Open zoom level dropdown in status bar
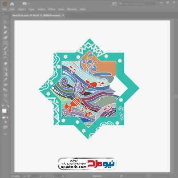This screenshot has width=178, height=178. click(x=24, y=176)
